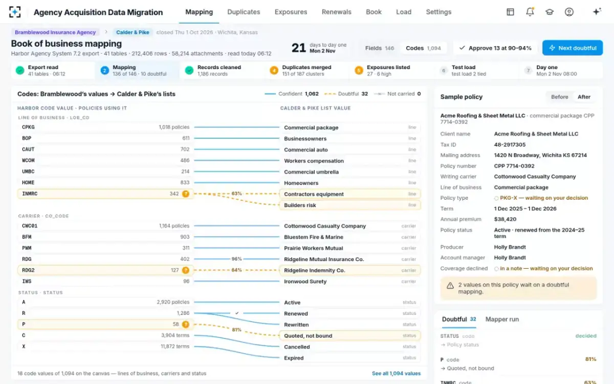The height and width of the screenshot is (384, 614).
Task: Select the Ridgeline Indemnity Co. list value
Action: [350, 270]
